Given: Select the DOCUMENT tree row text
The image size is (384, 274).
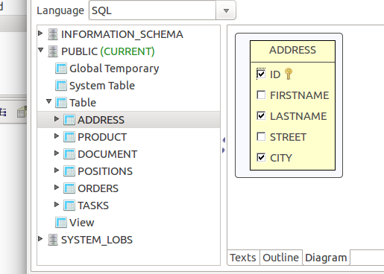Looking at the screenshot, I should [107, 154].
